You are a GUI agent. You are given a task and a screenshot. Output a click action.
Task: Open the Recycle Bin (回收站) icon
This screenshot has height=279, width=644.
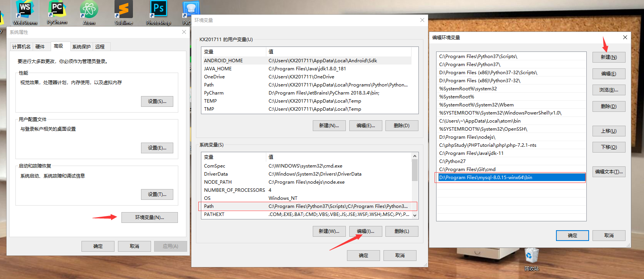coord(532,259)
